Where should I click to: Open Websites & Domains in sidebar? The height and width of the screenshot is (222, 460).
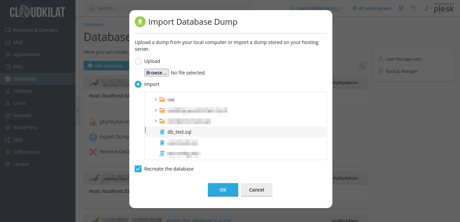click(x=36, y=30)
